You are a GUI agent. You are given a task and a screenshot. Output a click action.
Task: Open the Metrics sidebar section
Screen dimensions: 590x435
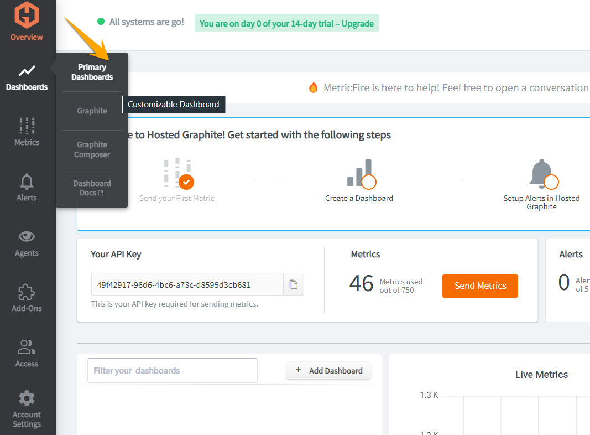(x=27, y=132)
